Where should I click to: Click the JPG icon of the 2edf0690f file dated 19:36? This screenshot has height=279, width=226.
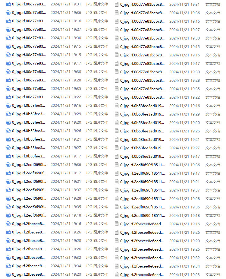[8, 165]
